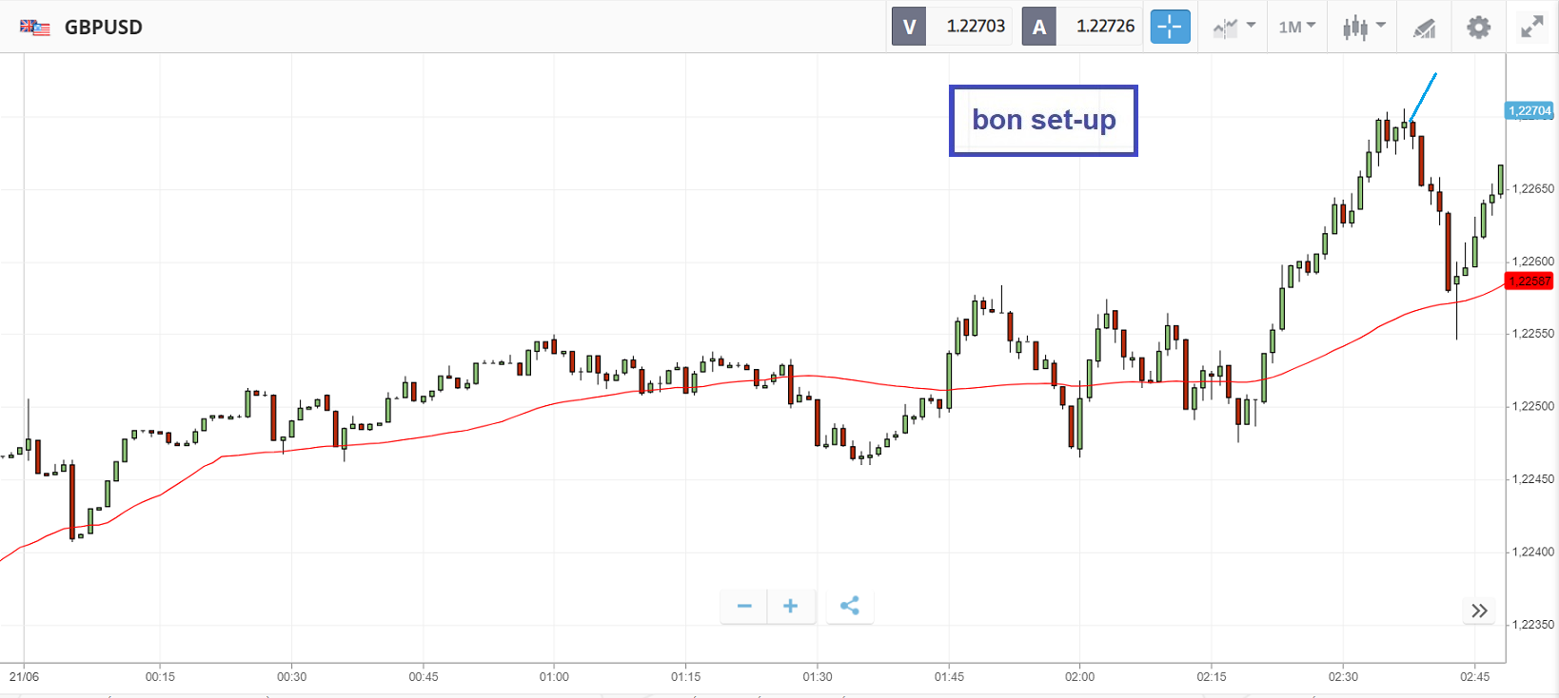Click the blue 1.22704 price label
The image size is (1559, 698).
[1529, 111]
